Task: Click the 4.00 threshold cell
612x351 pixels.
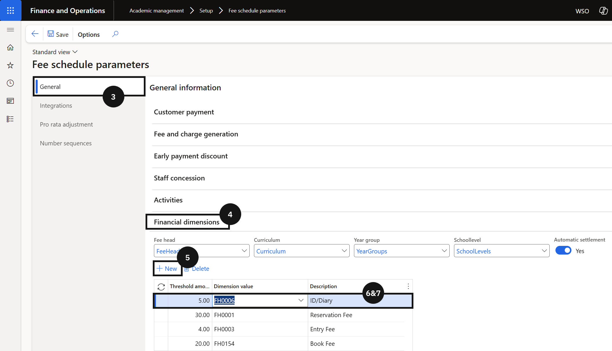Action: (x=190, y=329)
